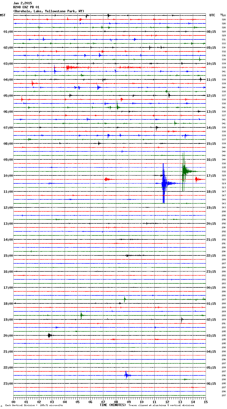227x409 pixels.
Task: Select the 03:00 MST time label
Action: [8, 64]
